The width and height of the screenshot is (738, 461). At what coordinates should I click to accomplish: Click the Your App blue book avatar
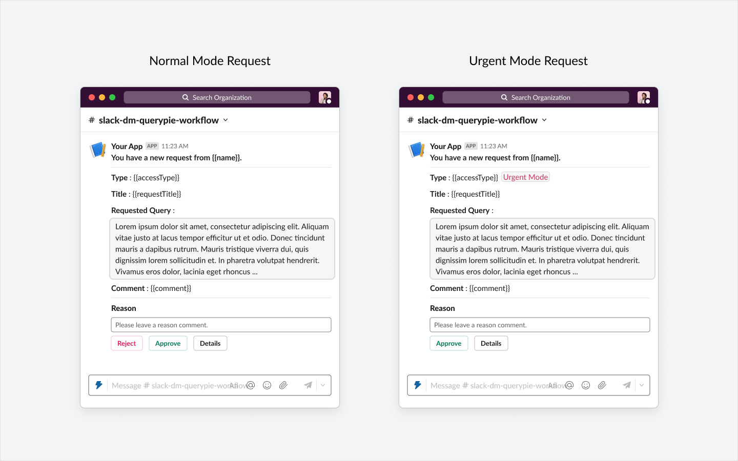[x=97, y=150]
